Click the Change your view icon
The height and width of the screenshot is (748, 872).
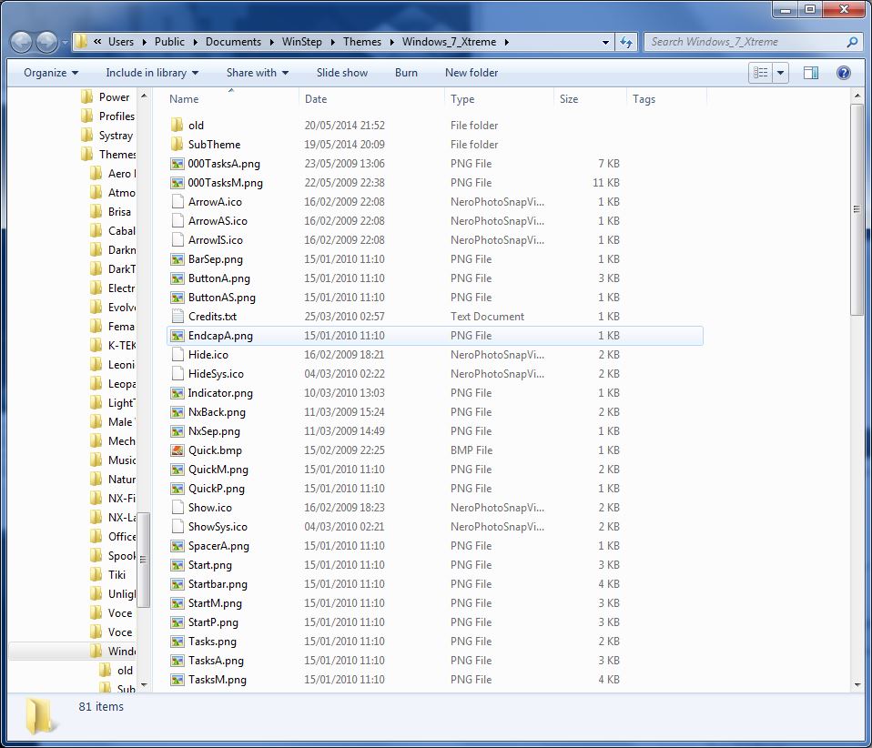click(x=761, y=73)
